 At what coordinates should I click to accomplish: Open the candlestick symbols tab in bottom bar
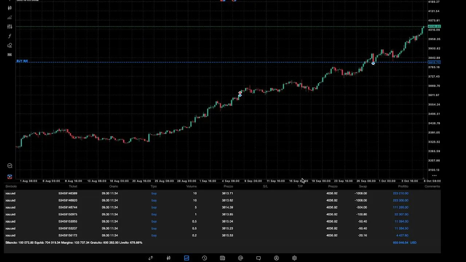pyautogui.click(x=169, y=258)
